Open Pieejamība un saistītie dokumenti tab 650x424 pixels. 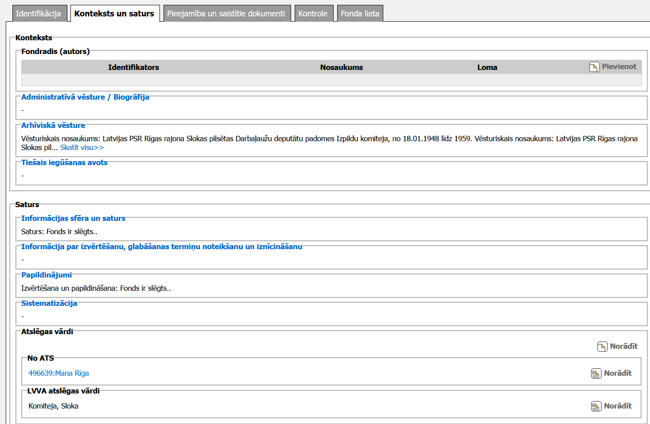pos(226,14)
